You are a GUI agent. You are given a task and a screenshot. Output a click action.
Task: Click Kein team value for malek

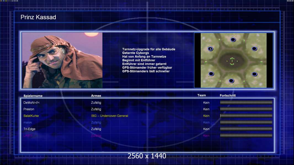[206, 122]
